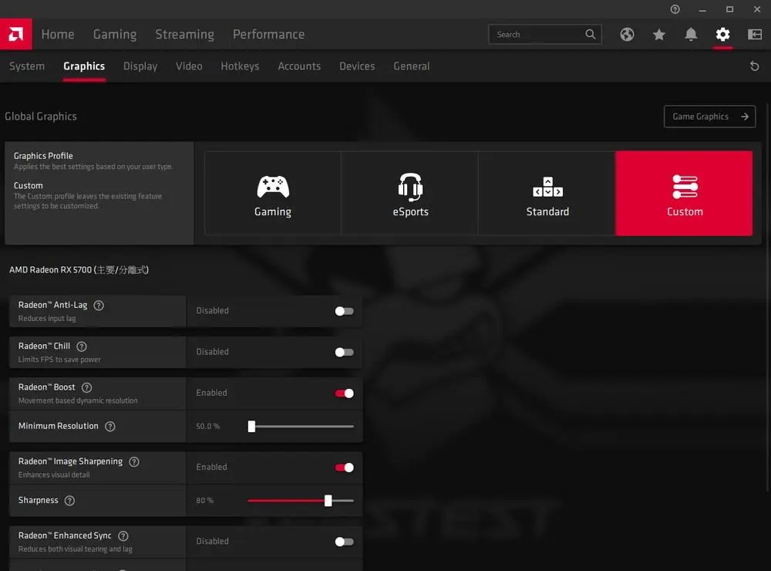Viewport: 771px width, 571px height.
Task: Enable Radeon Chill toggle
Action: point(344,352)
